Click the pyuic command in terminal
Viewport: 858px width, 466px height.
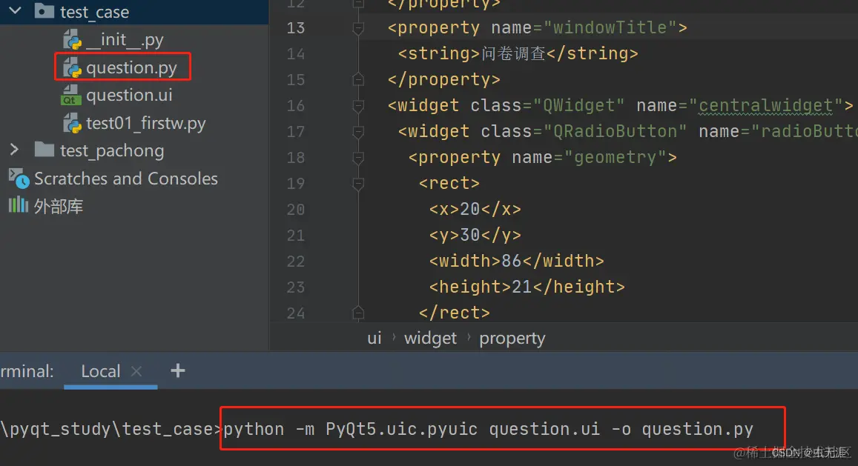tap(488, 430)
